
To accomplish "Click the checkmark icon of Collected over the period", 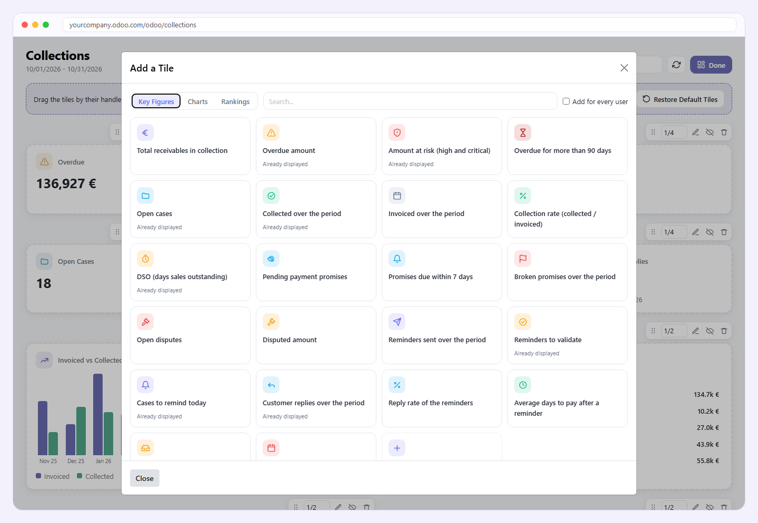I will point(271,196).
